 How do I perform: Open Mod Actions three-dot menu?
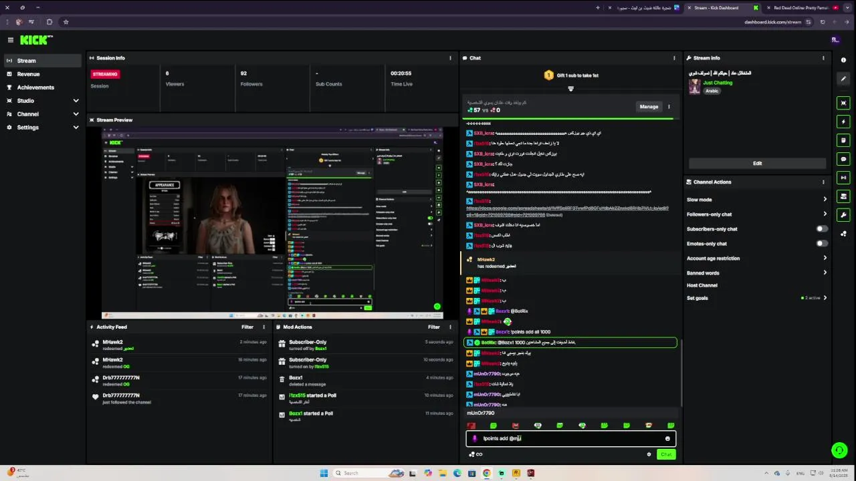click(x=450, y=327)
